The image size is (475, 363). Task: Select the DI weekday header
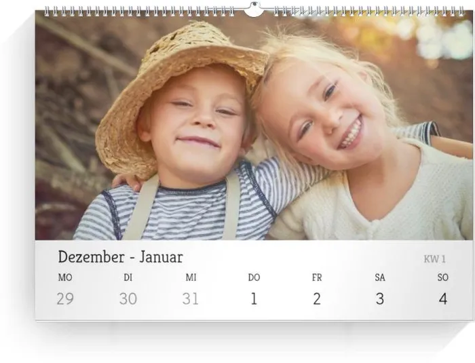[x=128, y=278]
